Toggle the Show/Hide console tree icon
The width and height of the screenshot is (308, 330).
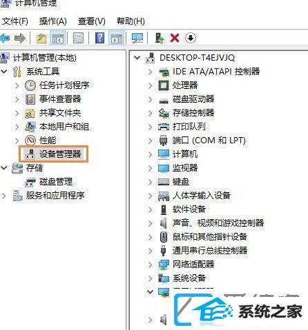click(x=58, y=38)
